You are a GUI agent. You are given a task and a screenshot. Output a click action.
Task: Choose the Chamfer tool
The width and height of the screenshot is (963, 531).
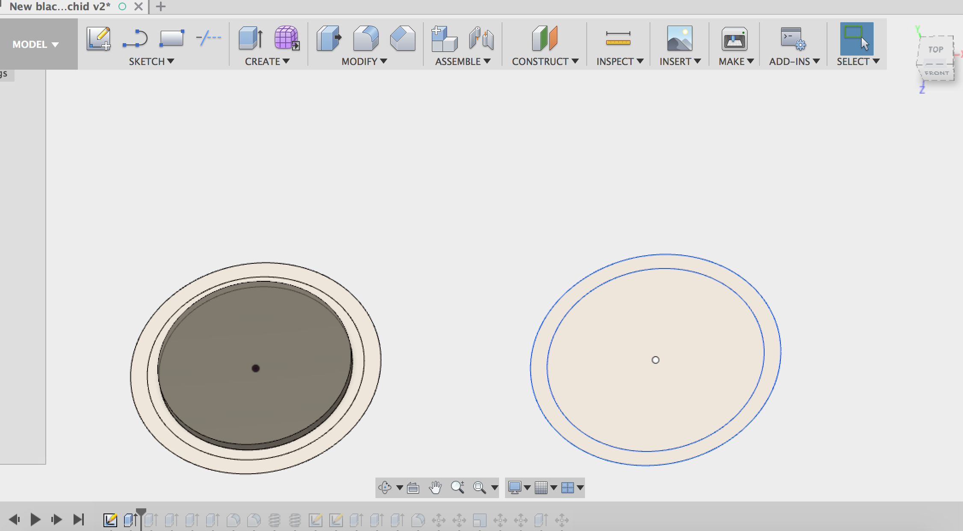coord(403,38)
